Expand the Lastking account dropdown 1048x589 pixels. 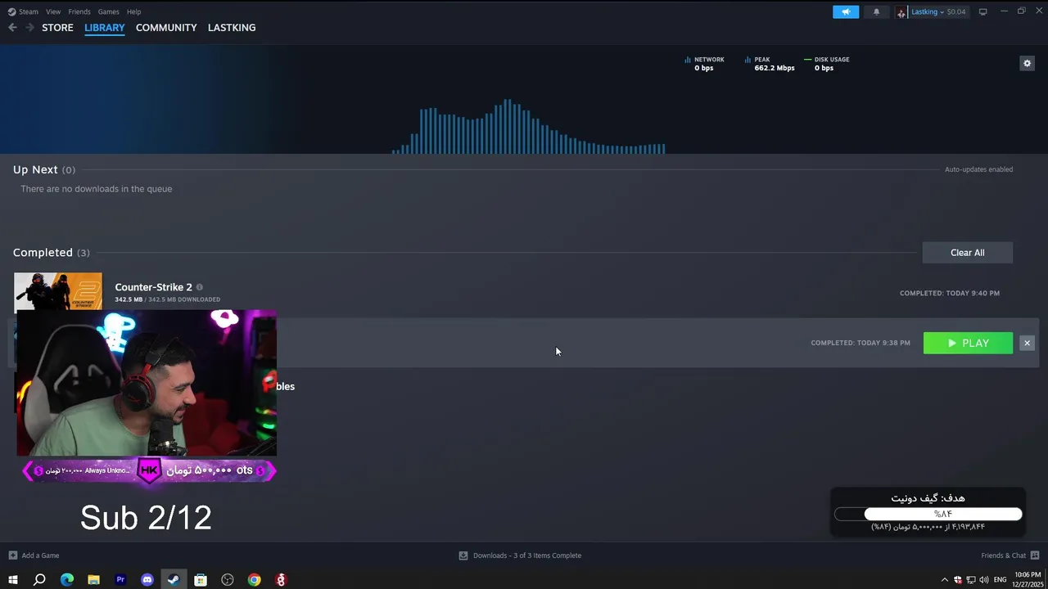point(942,11)
